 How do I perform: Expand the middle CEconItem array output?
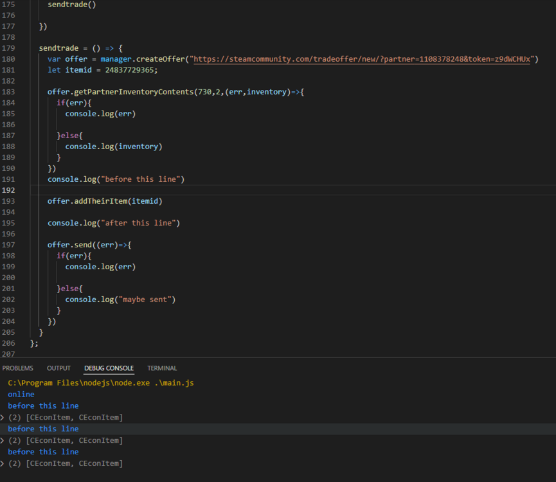coord(3,441)
